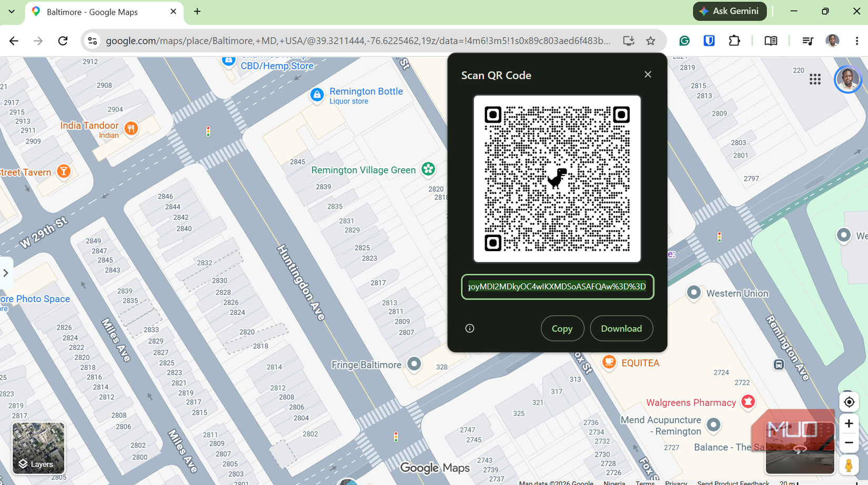Image resolution: width=868 pixels, height=485 pixels.
Task: Open Google account avatar on map
Action: (847, 79)
